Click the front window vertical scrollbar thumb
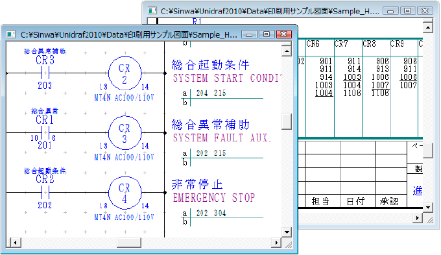Screen dimensions: 441x255 [x=286, y=121]
